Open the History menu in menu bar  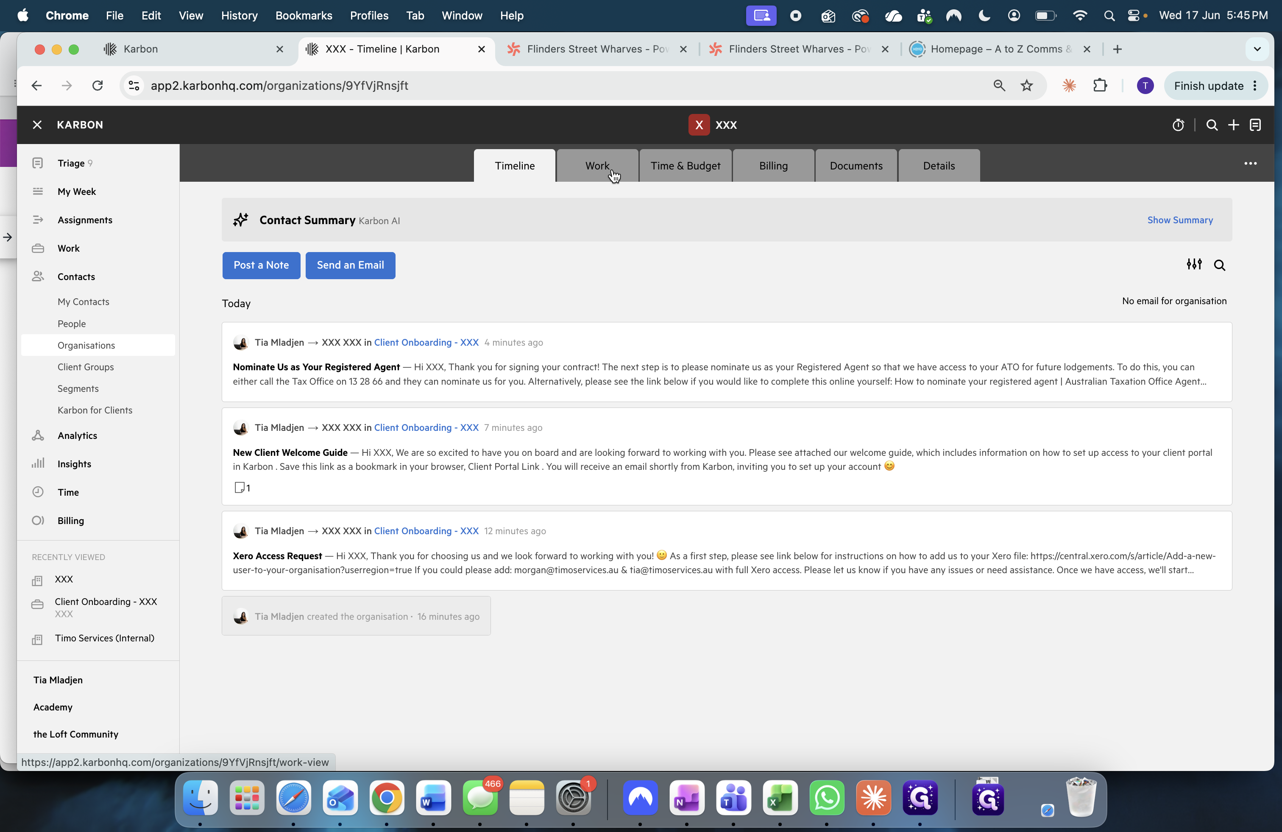pos(239,16)
